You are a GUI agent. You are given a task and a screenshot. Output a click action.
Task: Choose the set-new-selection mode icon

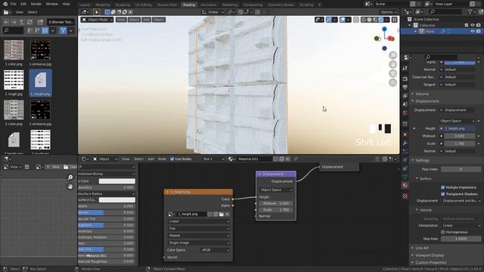[x=107, y=12]
